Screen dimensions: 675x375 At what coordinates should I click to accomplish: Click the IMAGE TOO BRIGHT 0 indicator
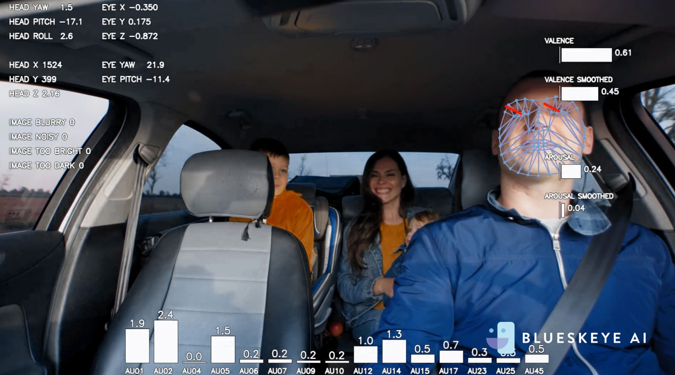50,151
